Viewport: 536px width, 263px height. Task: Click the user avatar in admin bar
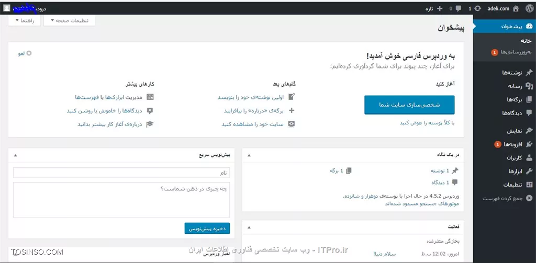pyautogui.click(x=7, y=8)
